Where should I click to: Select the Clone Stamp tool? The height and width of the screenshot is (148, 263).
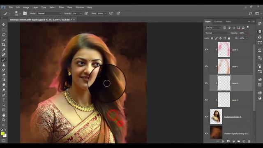[4, 65]
